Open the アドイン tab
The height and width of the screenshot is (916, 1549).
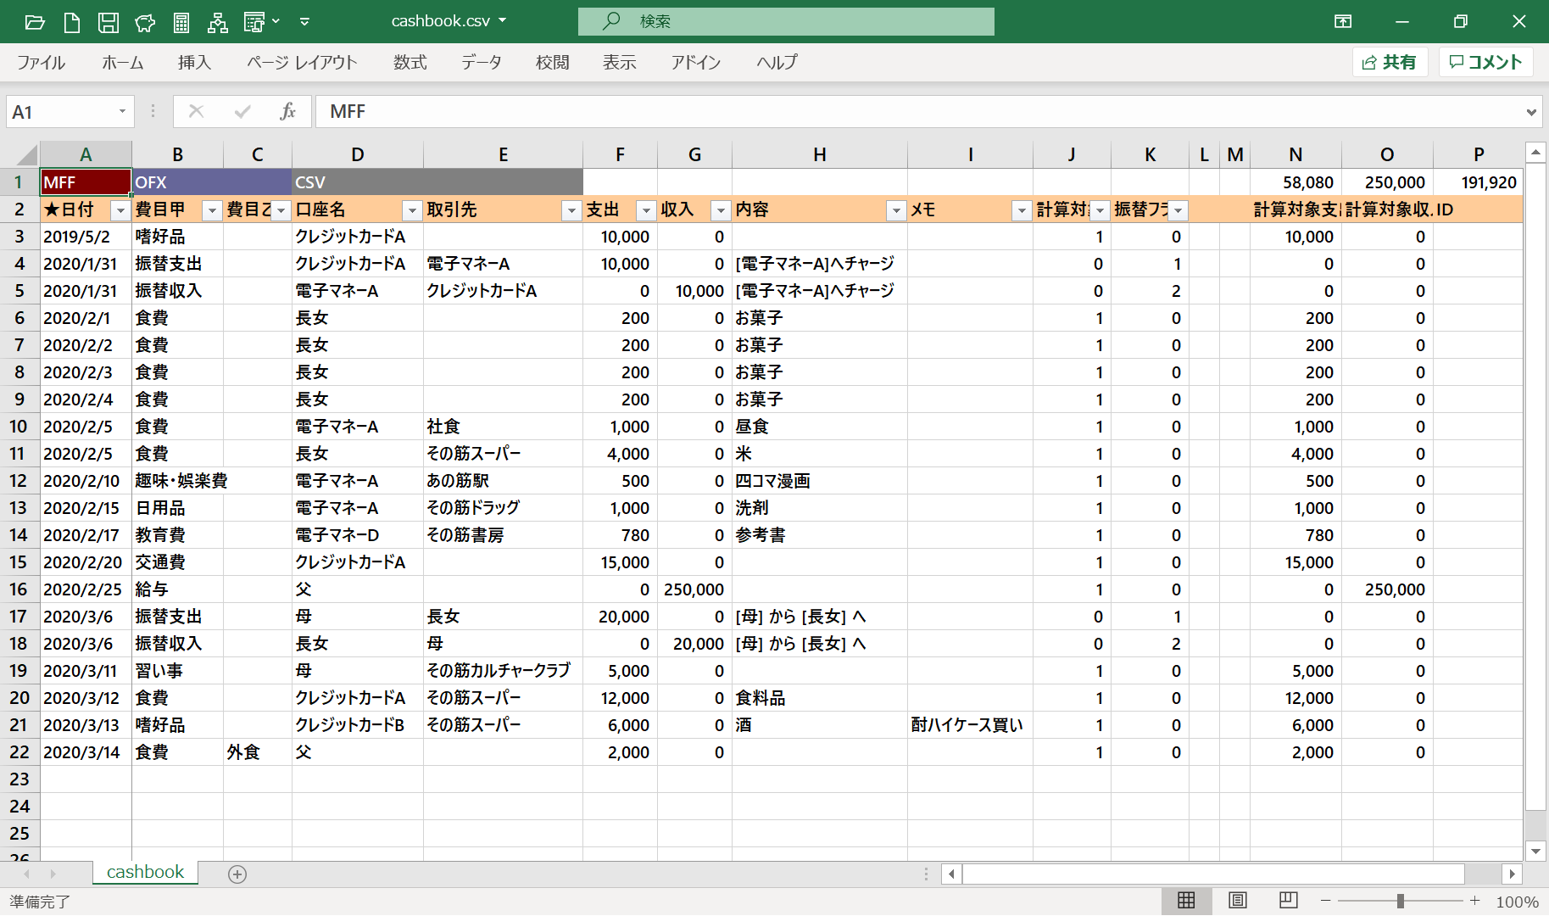click(x=696, y=62)
